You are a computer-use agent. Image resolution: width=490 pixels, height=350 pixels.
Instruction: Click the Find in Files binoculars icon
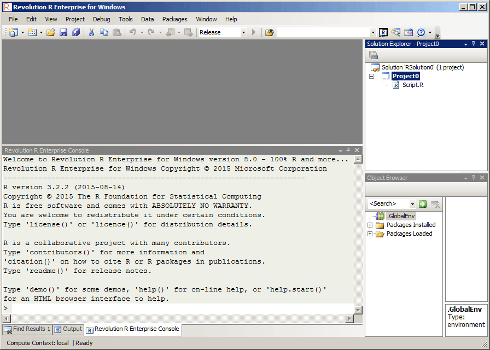click(269, 32)
